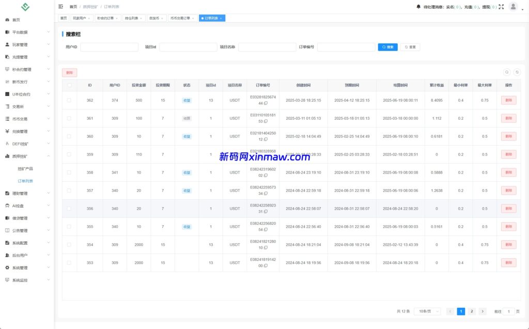Click the green logo in the sidebar
Viewport: 529px width, 329px height.
pyautogui.click(x=25, y=7)
